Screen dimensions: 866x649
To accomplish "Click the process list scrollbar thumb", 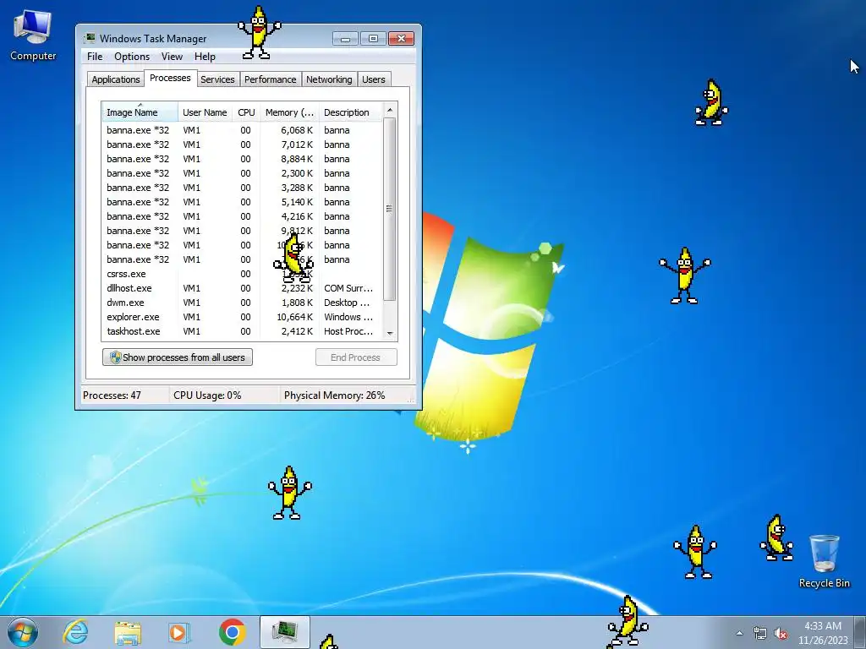I will click(x=389, y=210).
